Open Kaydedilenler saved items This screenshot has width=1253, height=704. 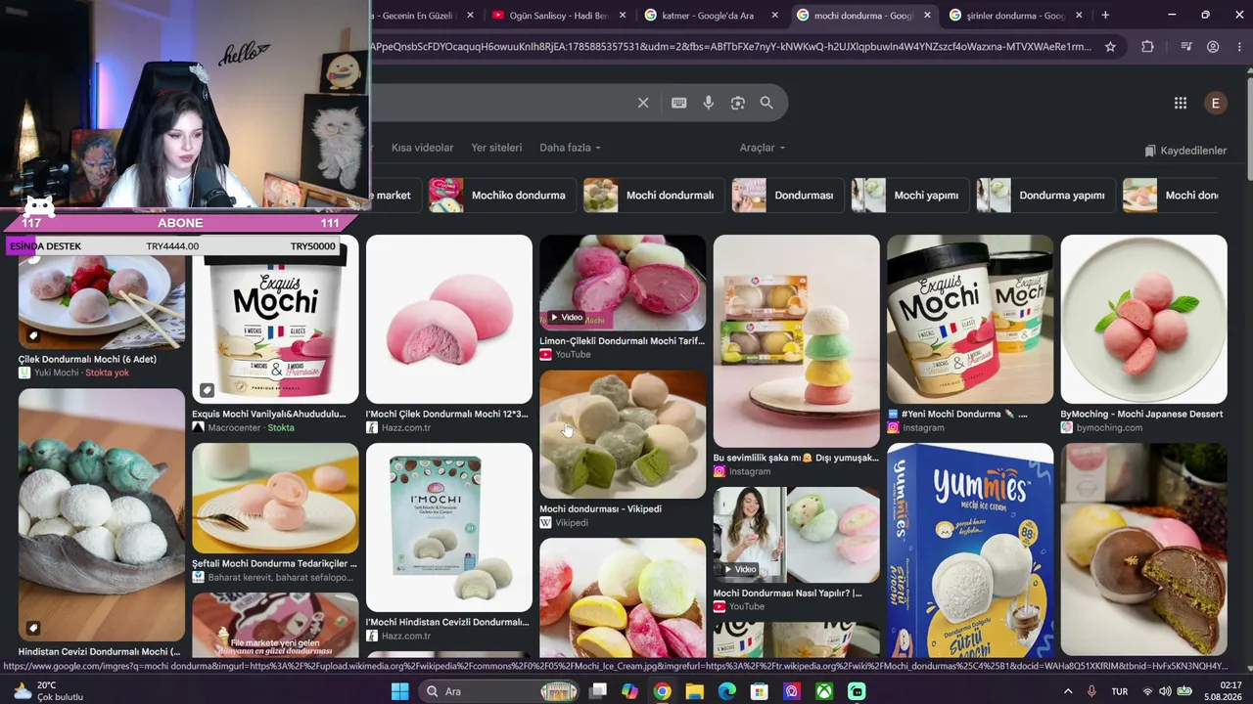pyautogui.click(x=1185, y=151)
